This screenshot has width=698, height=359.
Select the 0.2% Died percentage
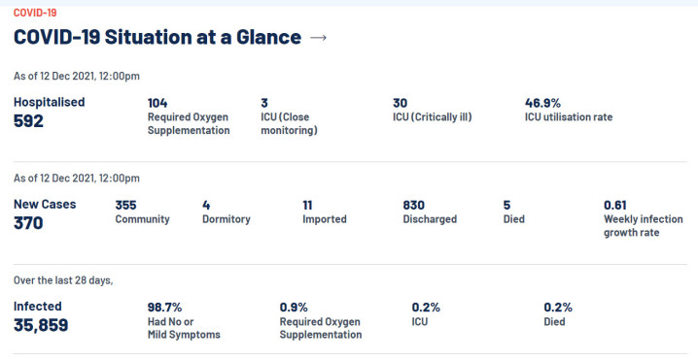coord(558,314)
